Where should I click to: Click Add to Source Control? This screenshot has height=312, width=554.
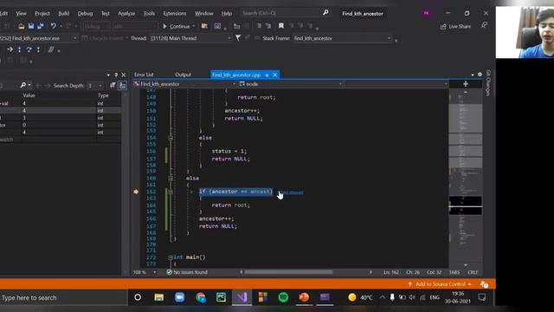tap(441, 284)
